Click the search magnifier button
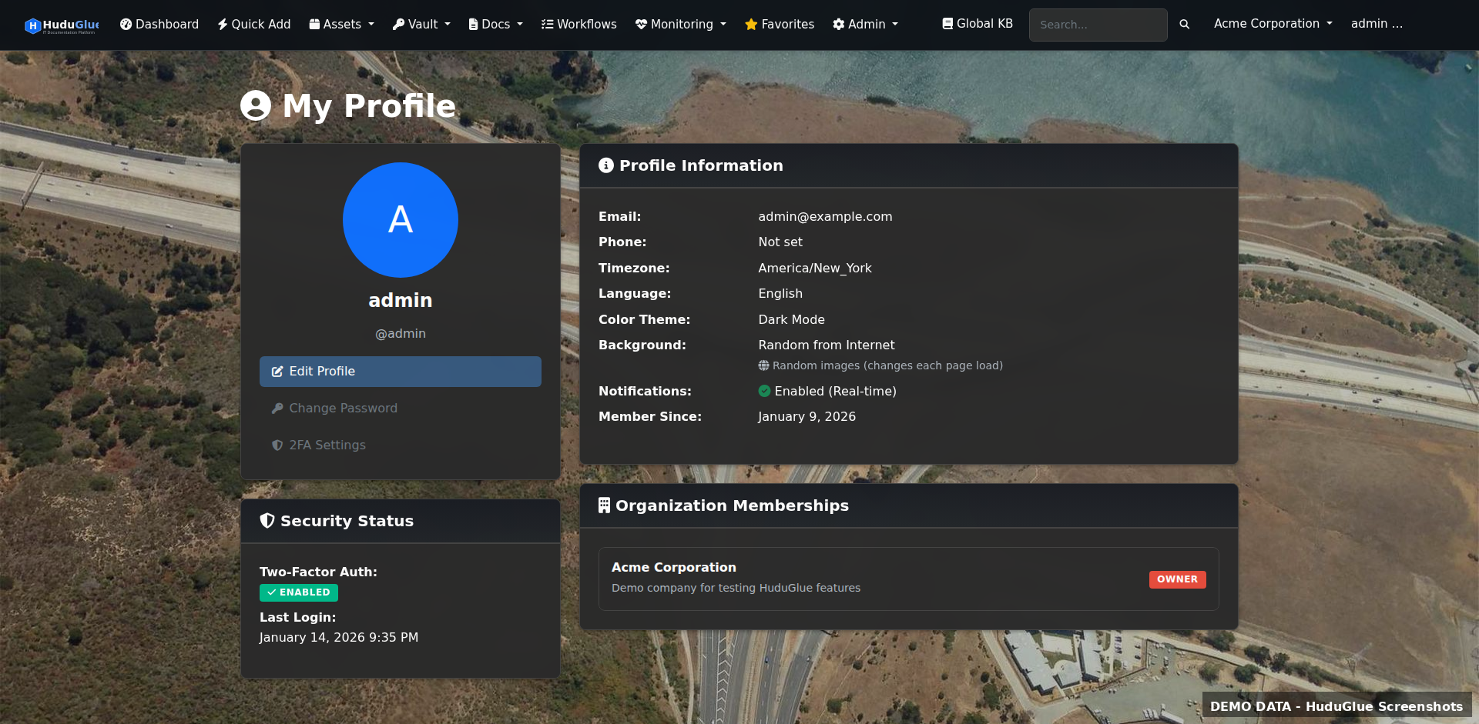 1185,25
